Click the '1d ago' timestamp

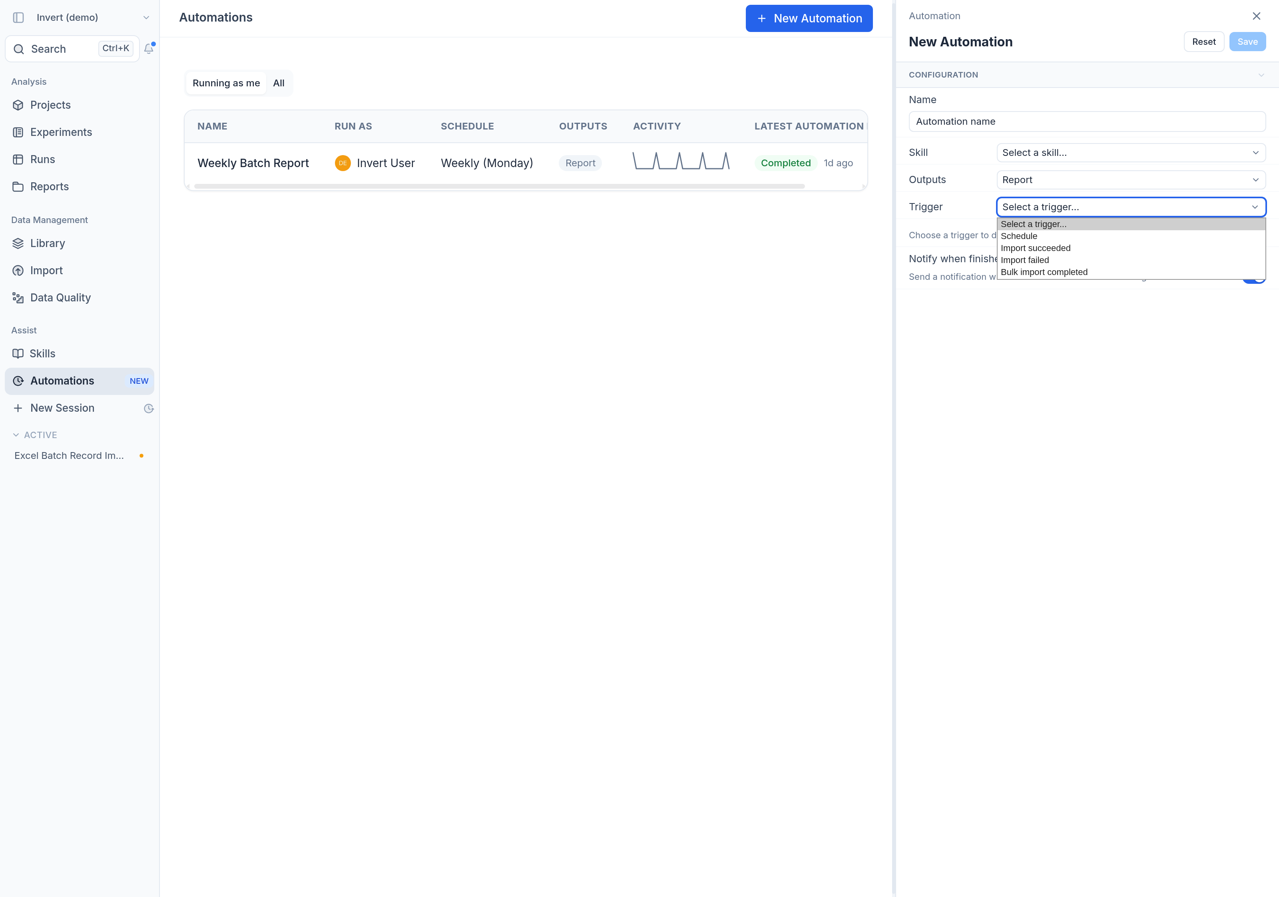coord(839,163)
